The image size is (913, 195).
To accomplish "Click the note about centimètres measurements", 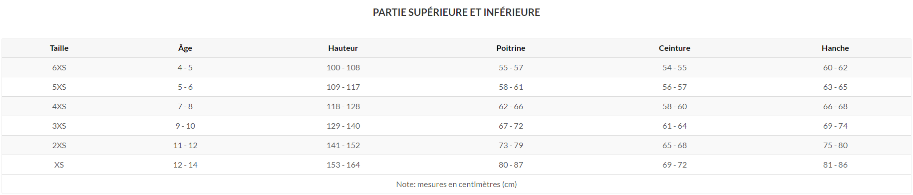I will tap(456, 185).
